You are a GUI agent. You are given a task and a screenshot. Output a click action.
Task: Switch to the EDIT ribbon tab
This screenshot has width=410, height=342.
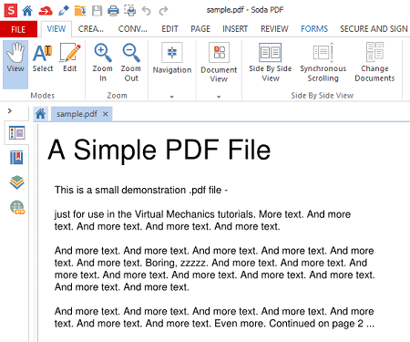[x=169, y=29]
